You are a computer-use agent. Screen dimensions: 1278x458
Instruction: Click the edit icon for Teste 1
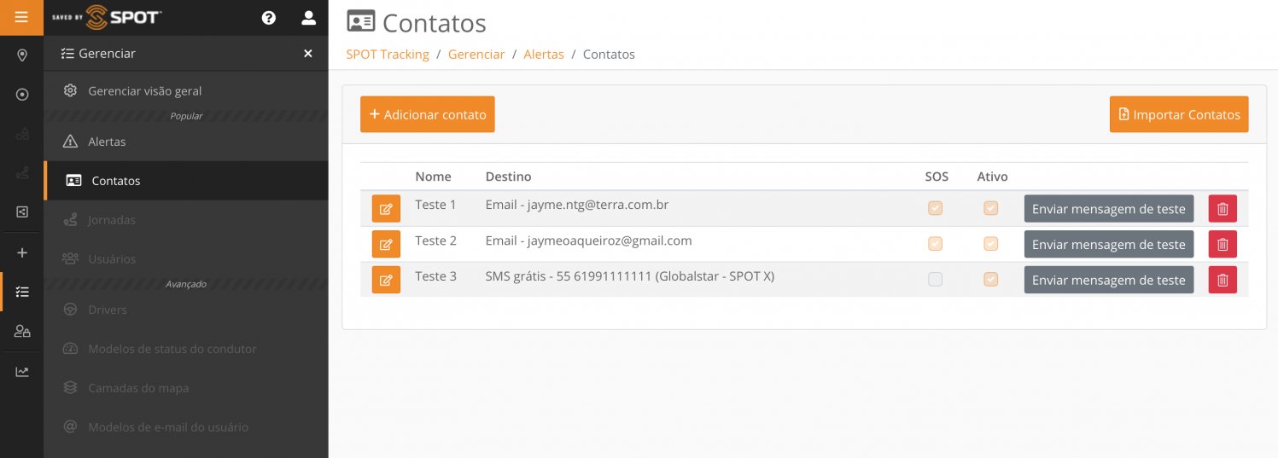(386, 209)
